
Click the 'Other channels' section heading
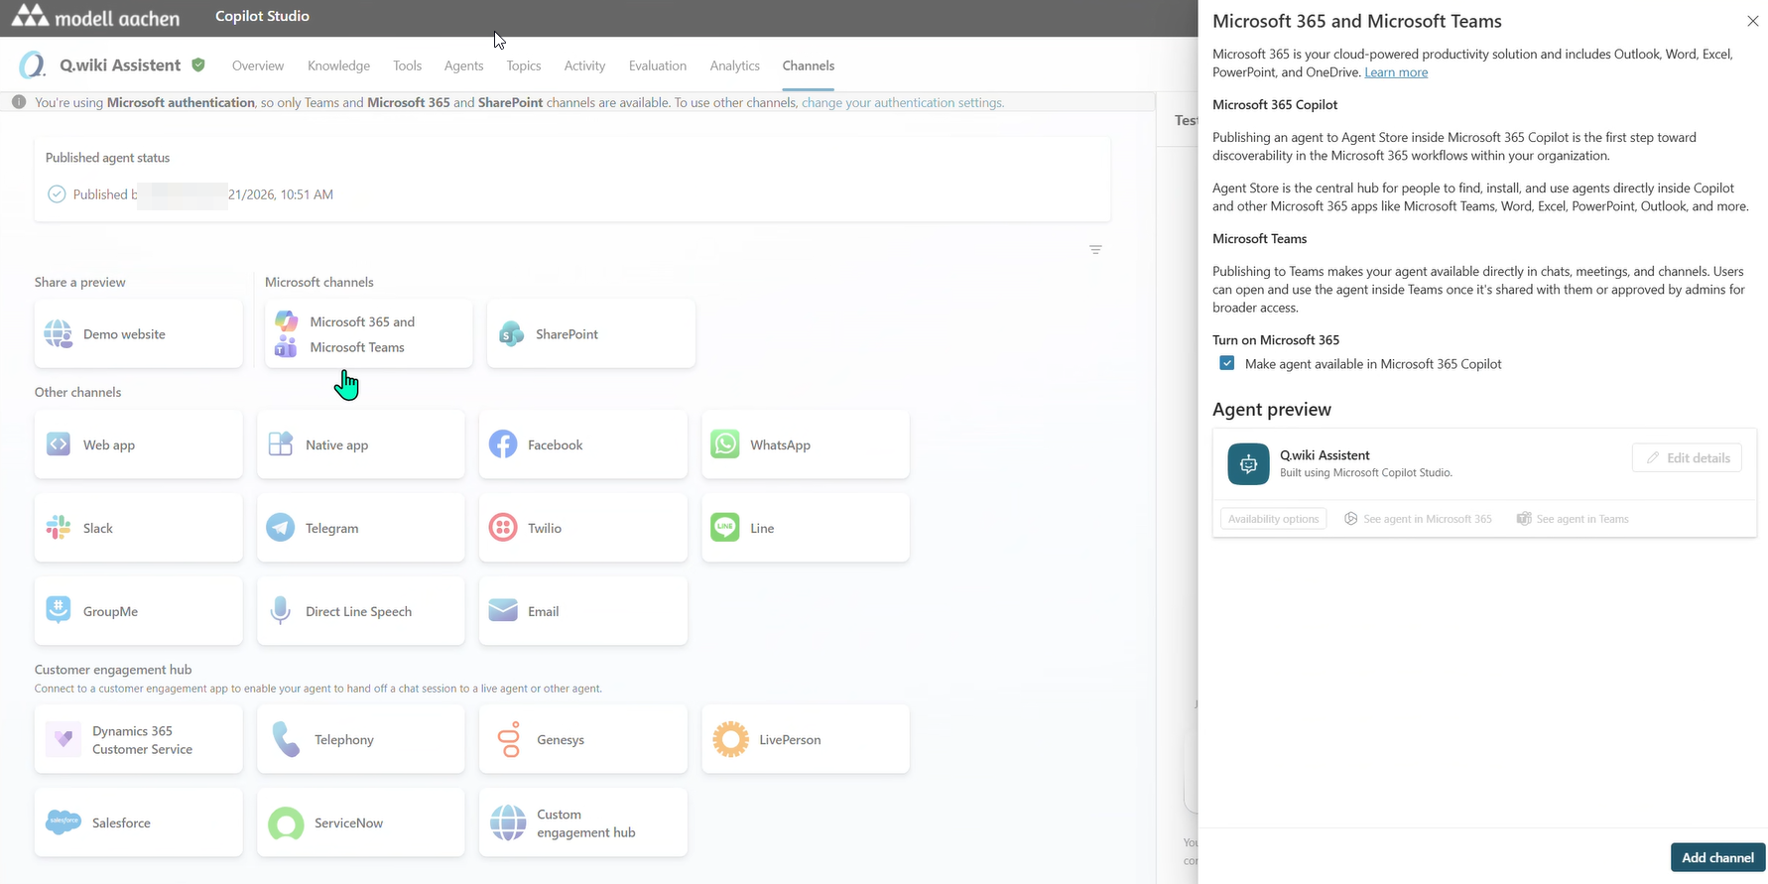(77, 392)
